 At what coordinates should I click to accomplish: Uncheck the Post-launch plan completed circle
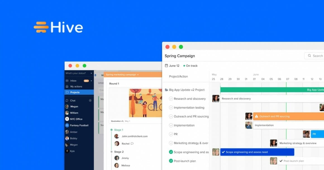pyautogui.click(x=171, y=161)
